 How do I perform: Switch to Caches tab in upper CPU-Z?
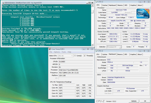[x=105, y=5]
